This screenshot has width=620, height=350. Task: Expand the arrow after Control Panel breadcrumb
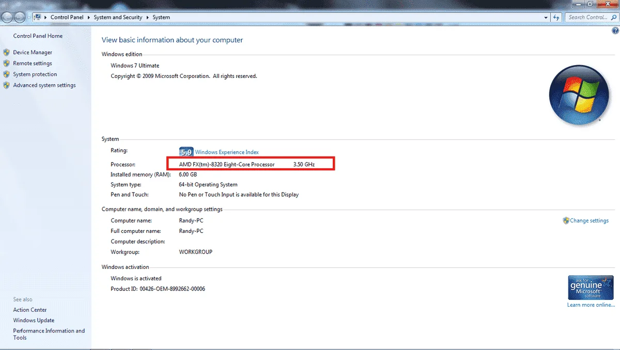click(x=88, y=17)
